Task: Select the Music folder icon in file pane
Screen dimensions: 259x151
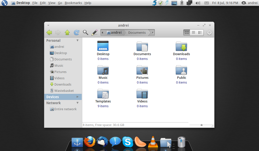Action: pos(103,70)
